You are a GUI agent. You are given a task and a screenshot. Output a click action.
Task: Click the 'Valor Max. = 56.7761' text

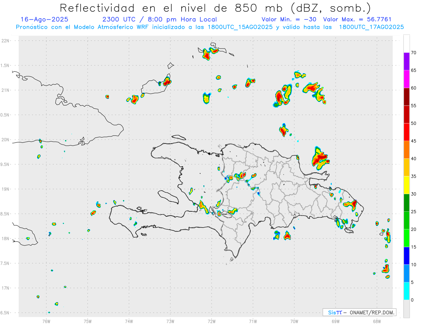point(357,19)
